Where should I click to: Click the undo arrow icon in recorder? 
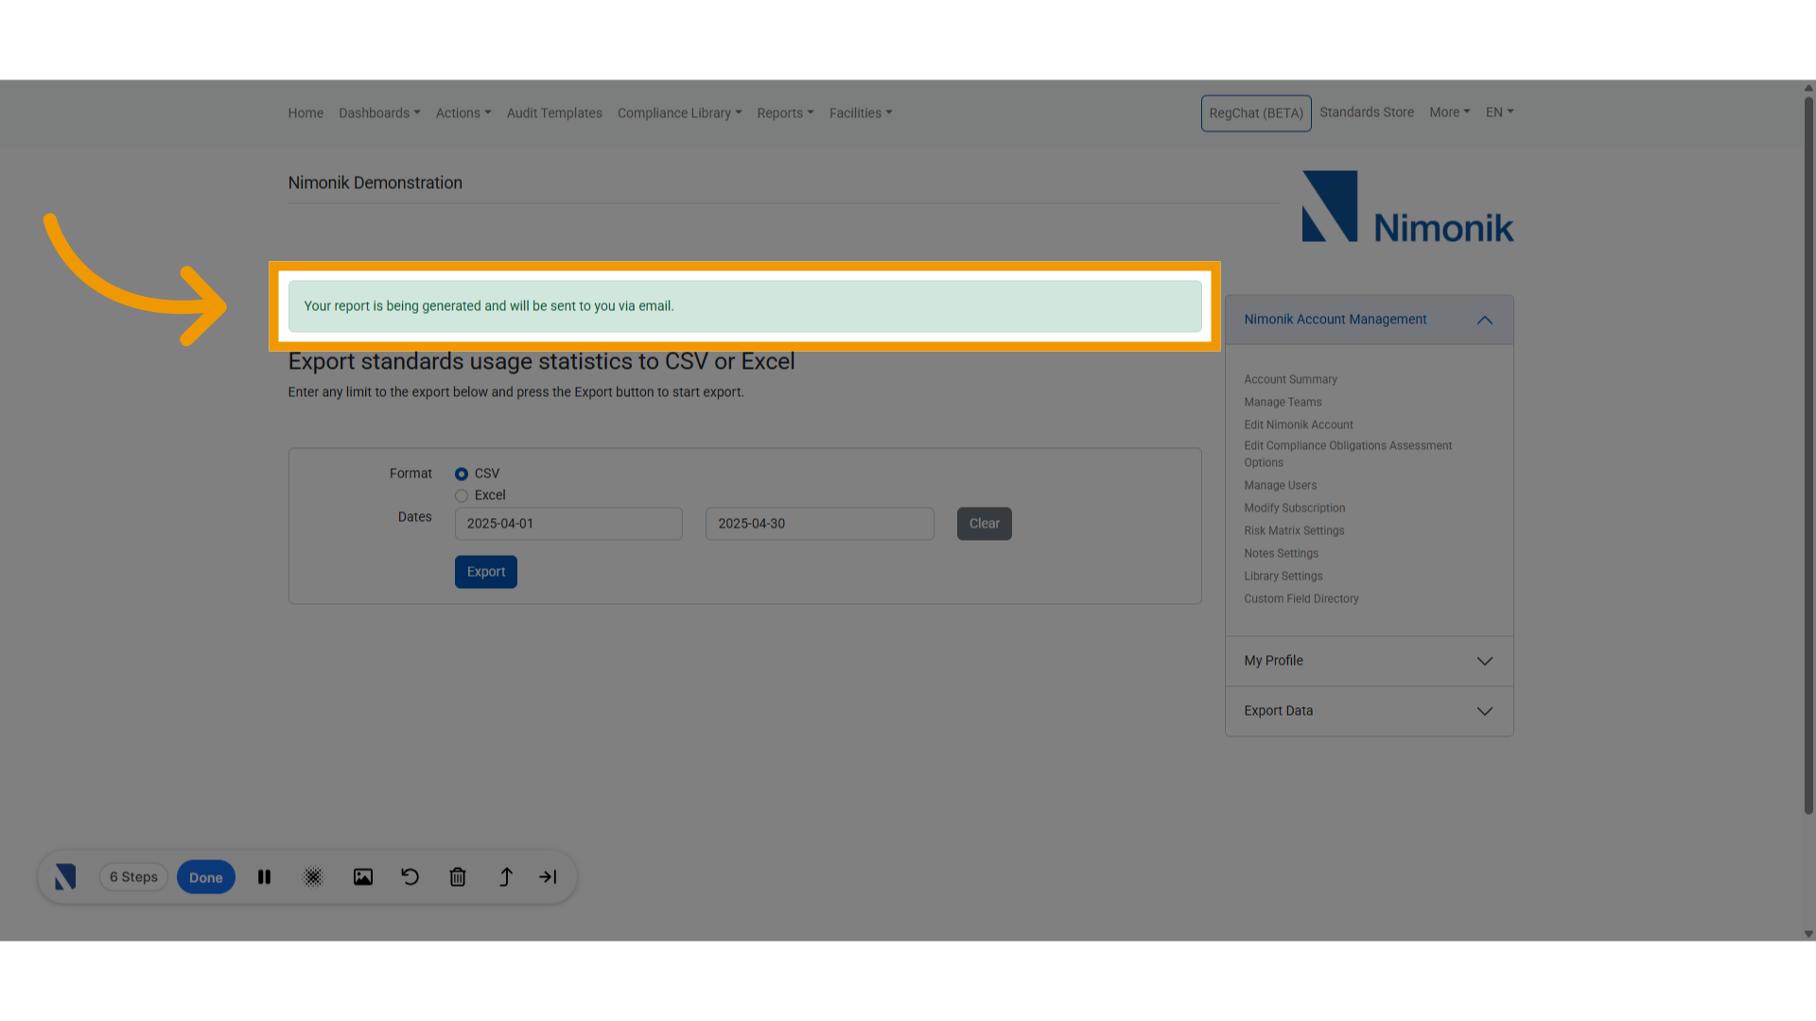tap(410, 877)
